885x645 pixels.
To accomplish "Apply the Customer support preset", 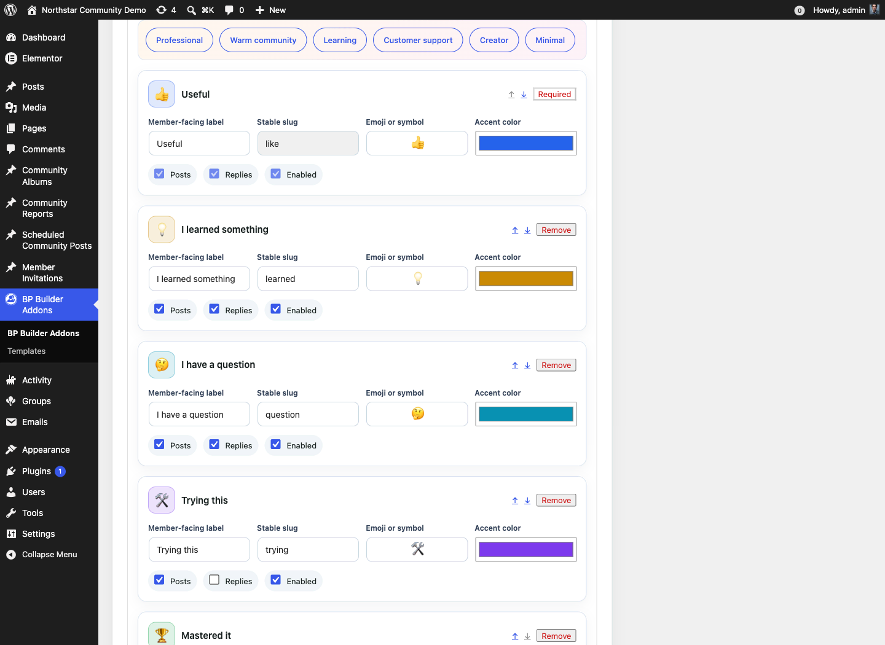I will coord(418,40).
